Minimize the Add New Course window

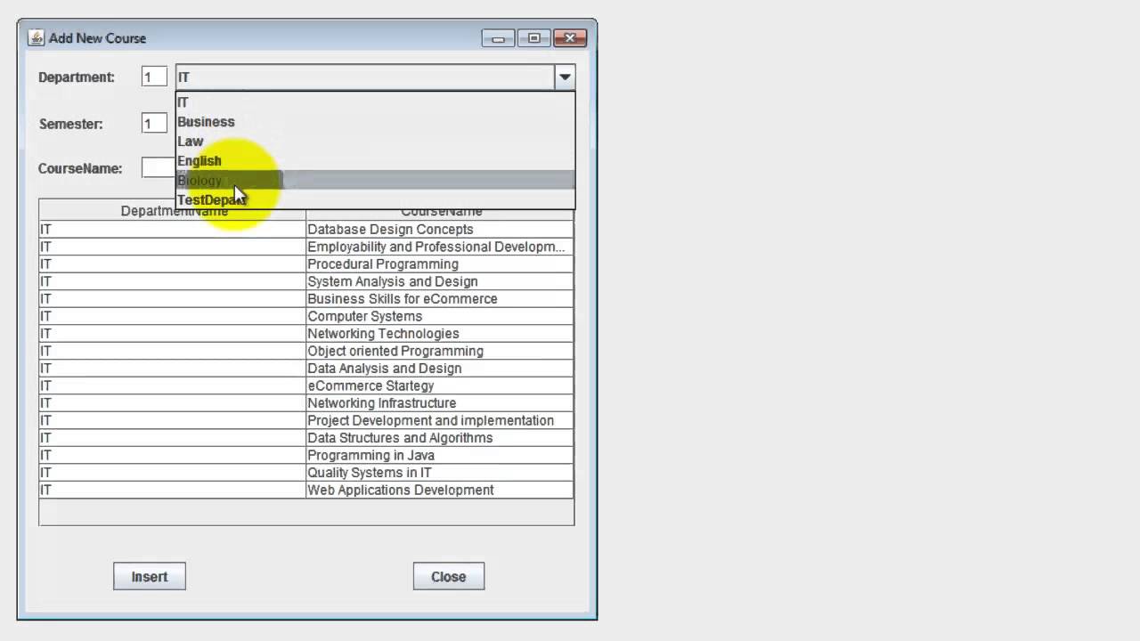click(498, 38)
